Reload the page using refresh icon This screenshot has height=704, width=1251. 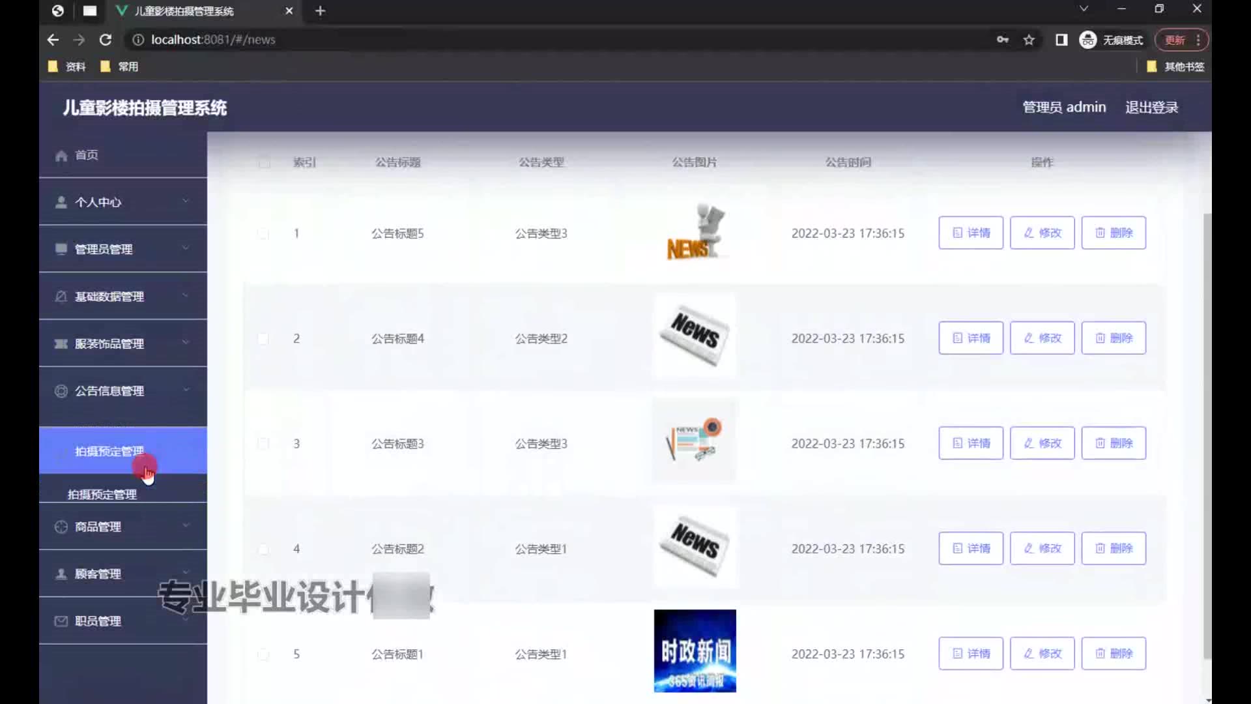coord(105,40)
